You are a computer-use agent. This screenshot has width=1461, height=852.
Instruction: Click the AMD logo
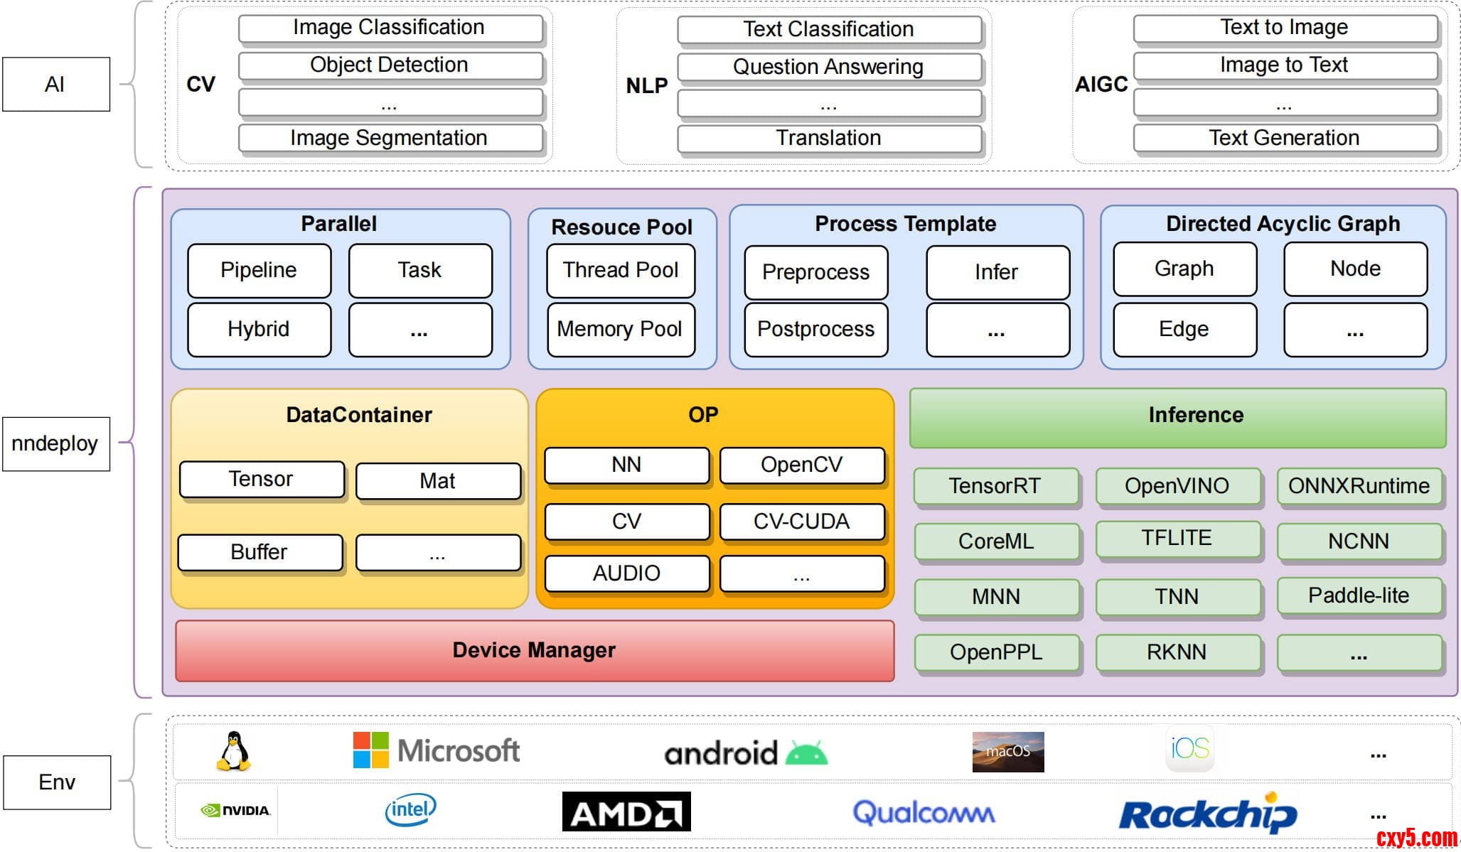[x=626, y=811]
